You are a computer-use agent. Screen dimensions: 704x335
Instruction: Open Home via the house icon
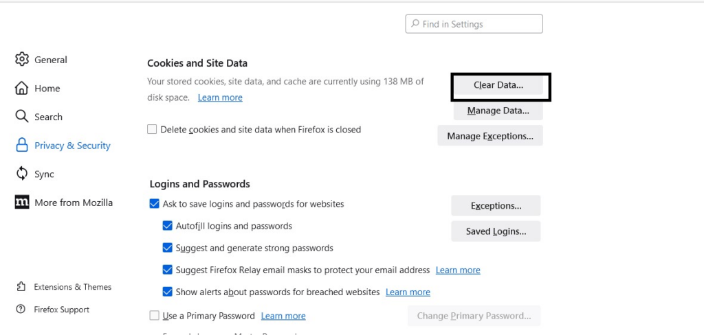(21, 88)
